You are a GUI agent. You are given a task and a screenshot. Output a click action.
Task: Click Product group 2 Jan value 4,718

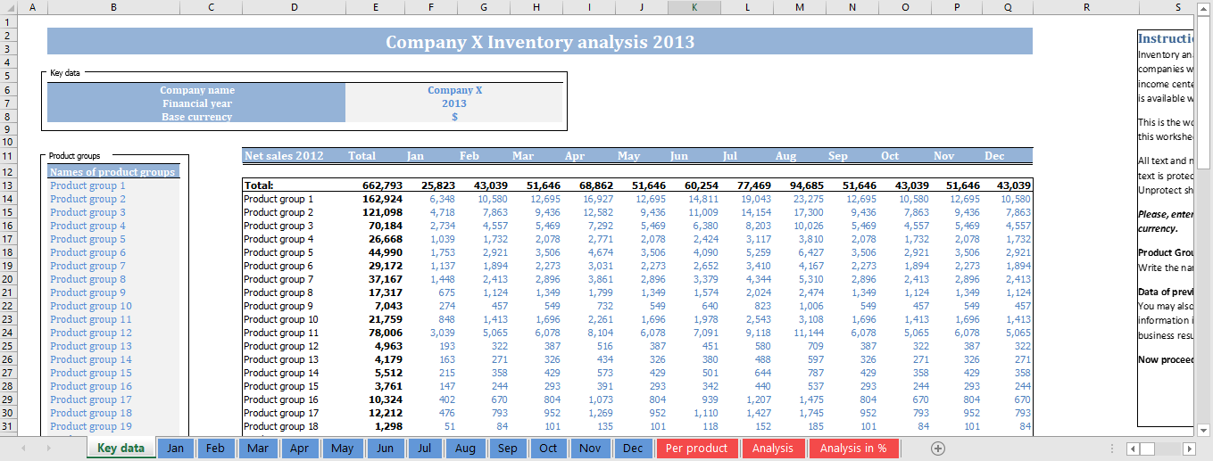click(431, 212)
